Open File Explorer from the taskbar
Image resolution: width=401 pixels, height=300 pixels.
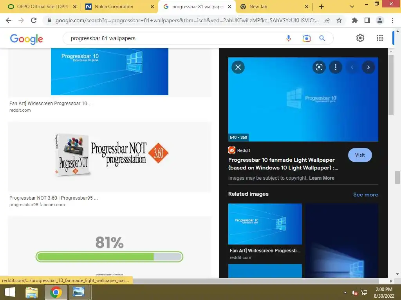[31, 292]
